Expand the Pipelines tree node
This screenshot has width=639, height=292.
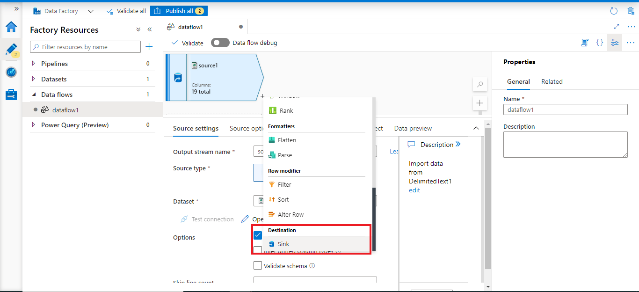click(33, 64)
